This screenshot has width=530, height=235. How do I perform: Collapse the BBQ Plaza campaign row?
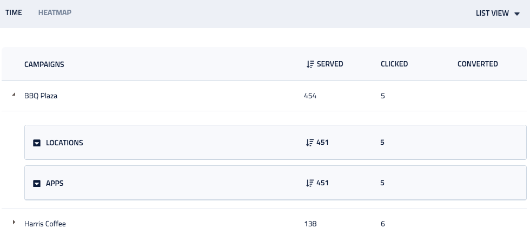point(14,95)
